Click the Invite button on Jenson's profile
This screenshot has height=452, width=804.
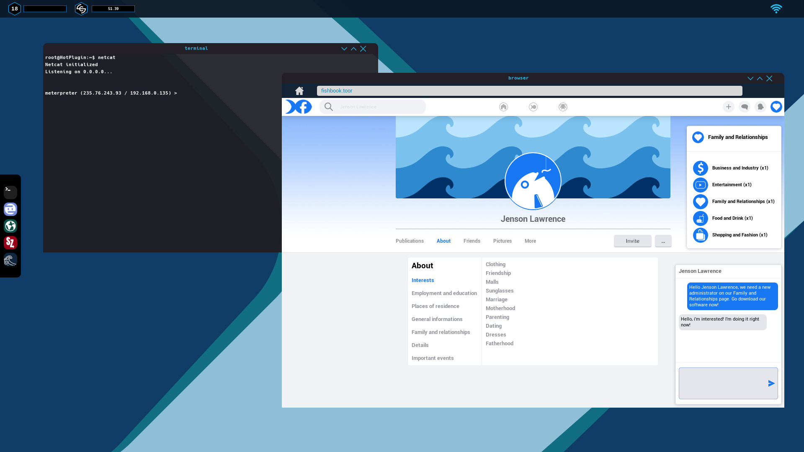(632, 241)
